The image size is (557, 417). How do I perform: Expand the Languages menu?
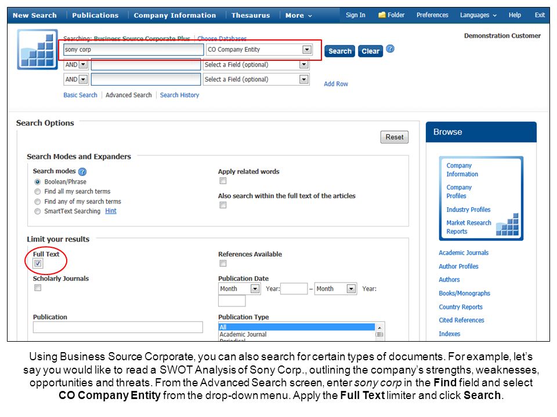[478, 15]
